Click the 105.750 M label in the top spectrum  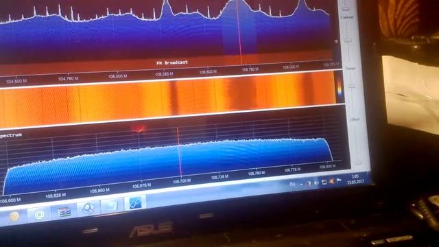250,69
